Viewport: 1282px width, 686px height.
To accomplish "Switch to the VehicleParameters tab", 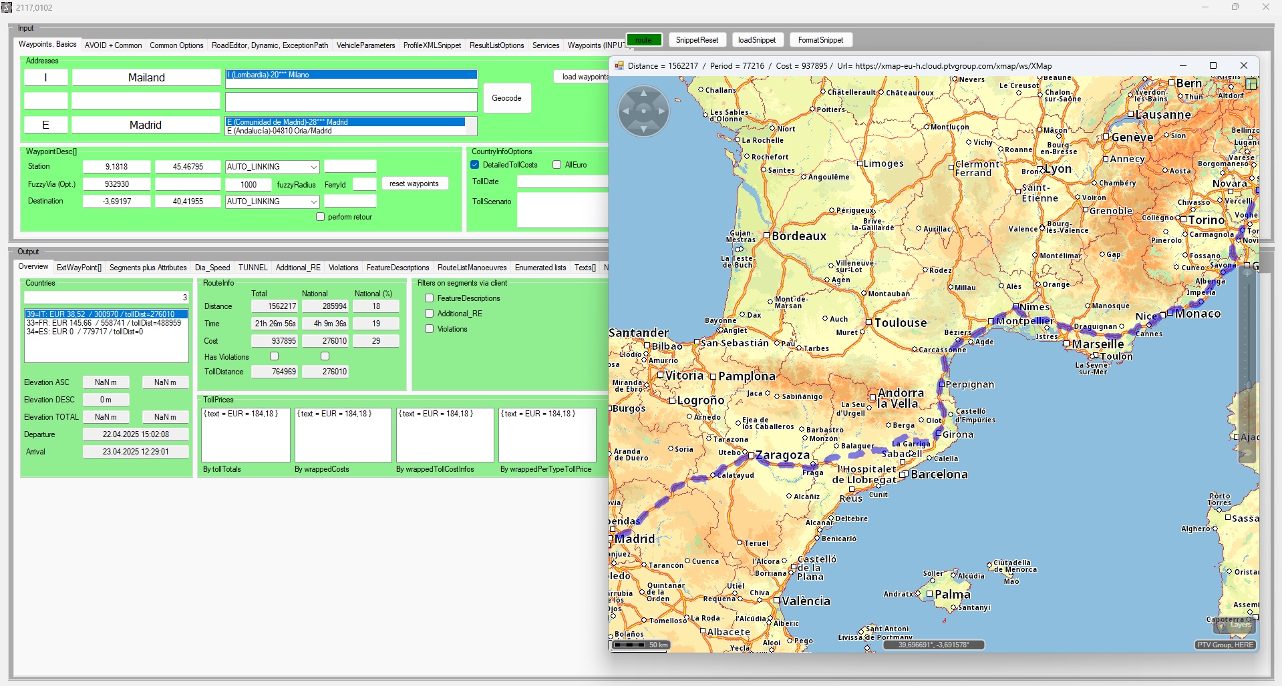I will click(365, 45).
